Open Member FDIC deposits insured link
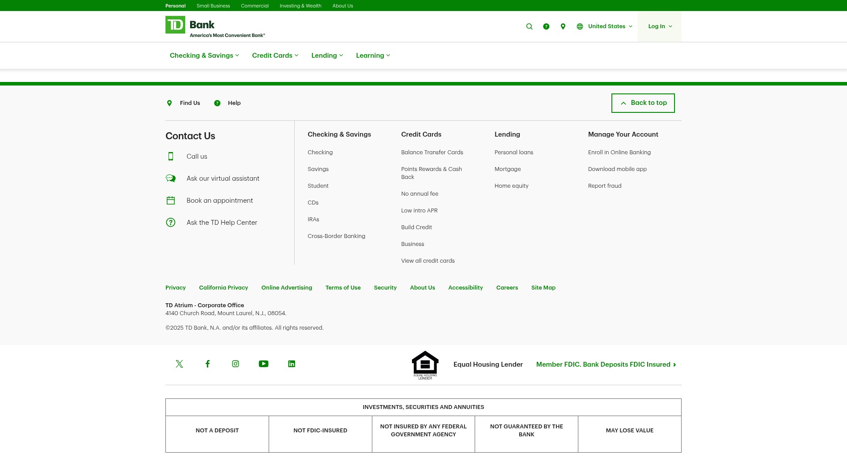This screenshot has height=476, width=847. 606,364
